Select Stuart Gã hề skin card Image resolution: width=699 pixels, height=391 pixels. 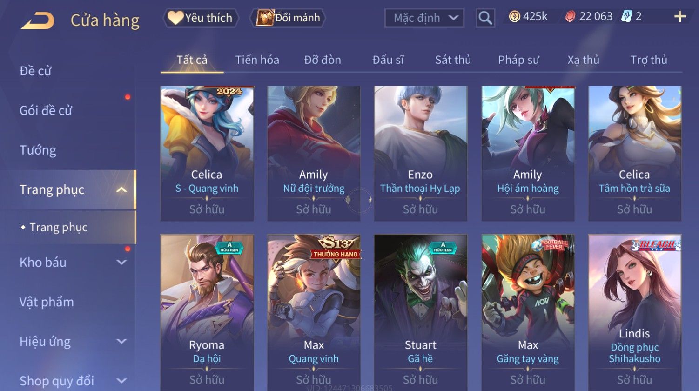click(x=421, y=312)
